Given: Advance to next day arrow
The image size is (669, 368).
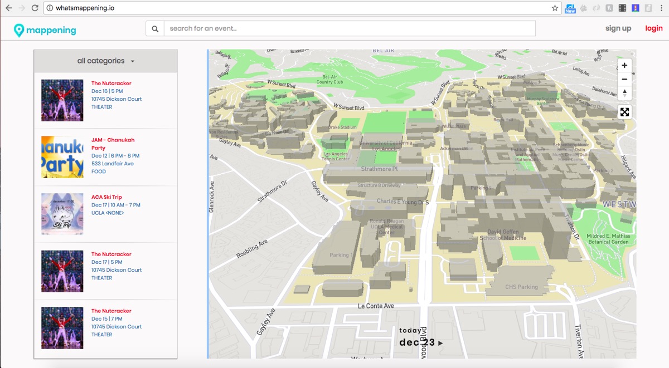Looking at the screenshot, I should tap(440, 343).
